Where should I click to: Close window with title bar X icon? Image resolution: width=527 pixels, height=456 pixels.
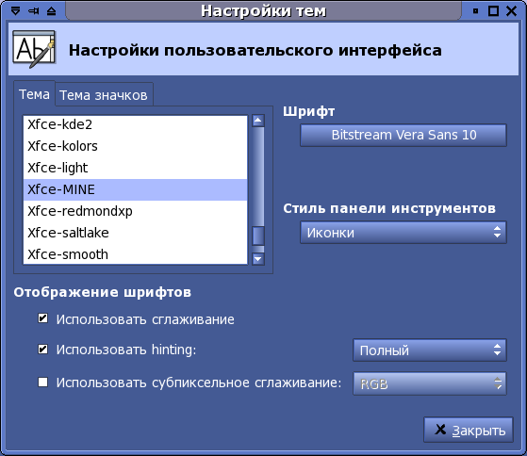coord(511,11)
